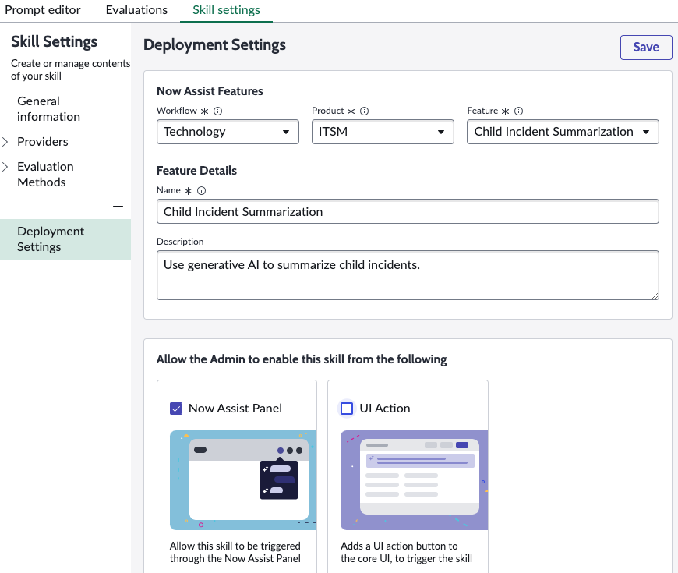Click the Deployment Settings page heading
The height and width of the screenshot is (573, 678).
[x=214, y=45]
